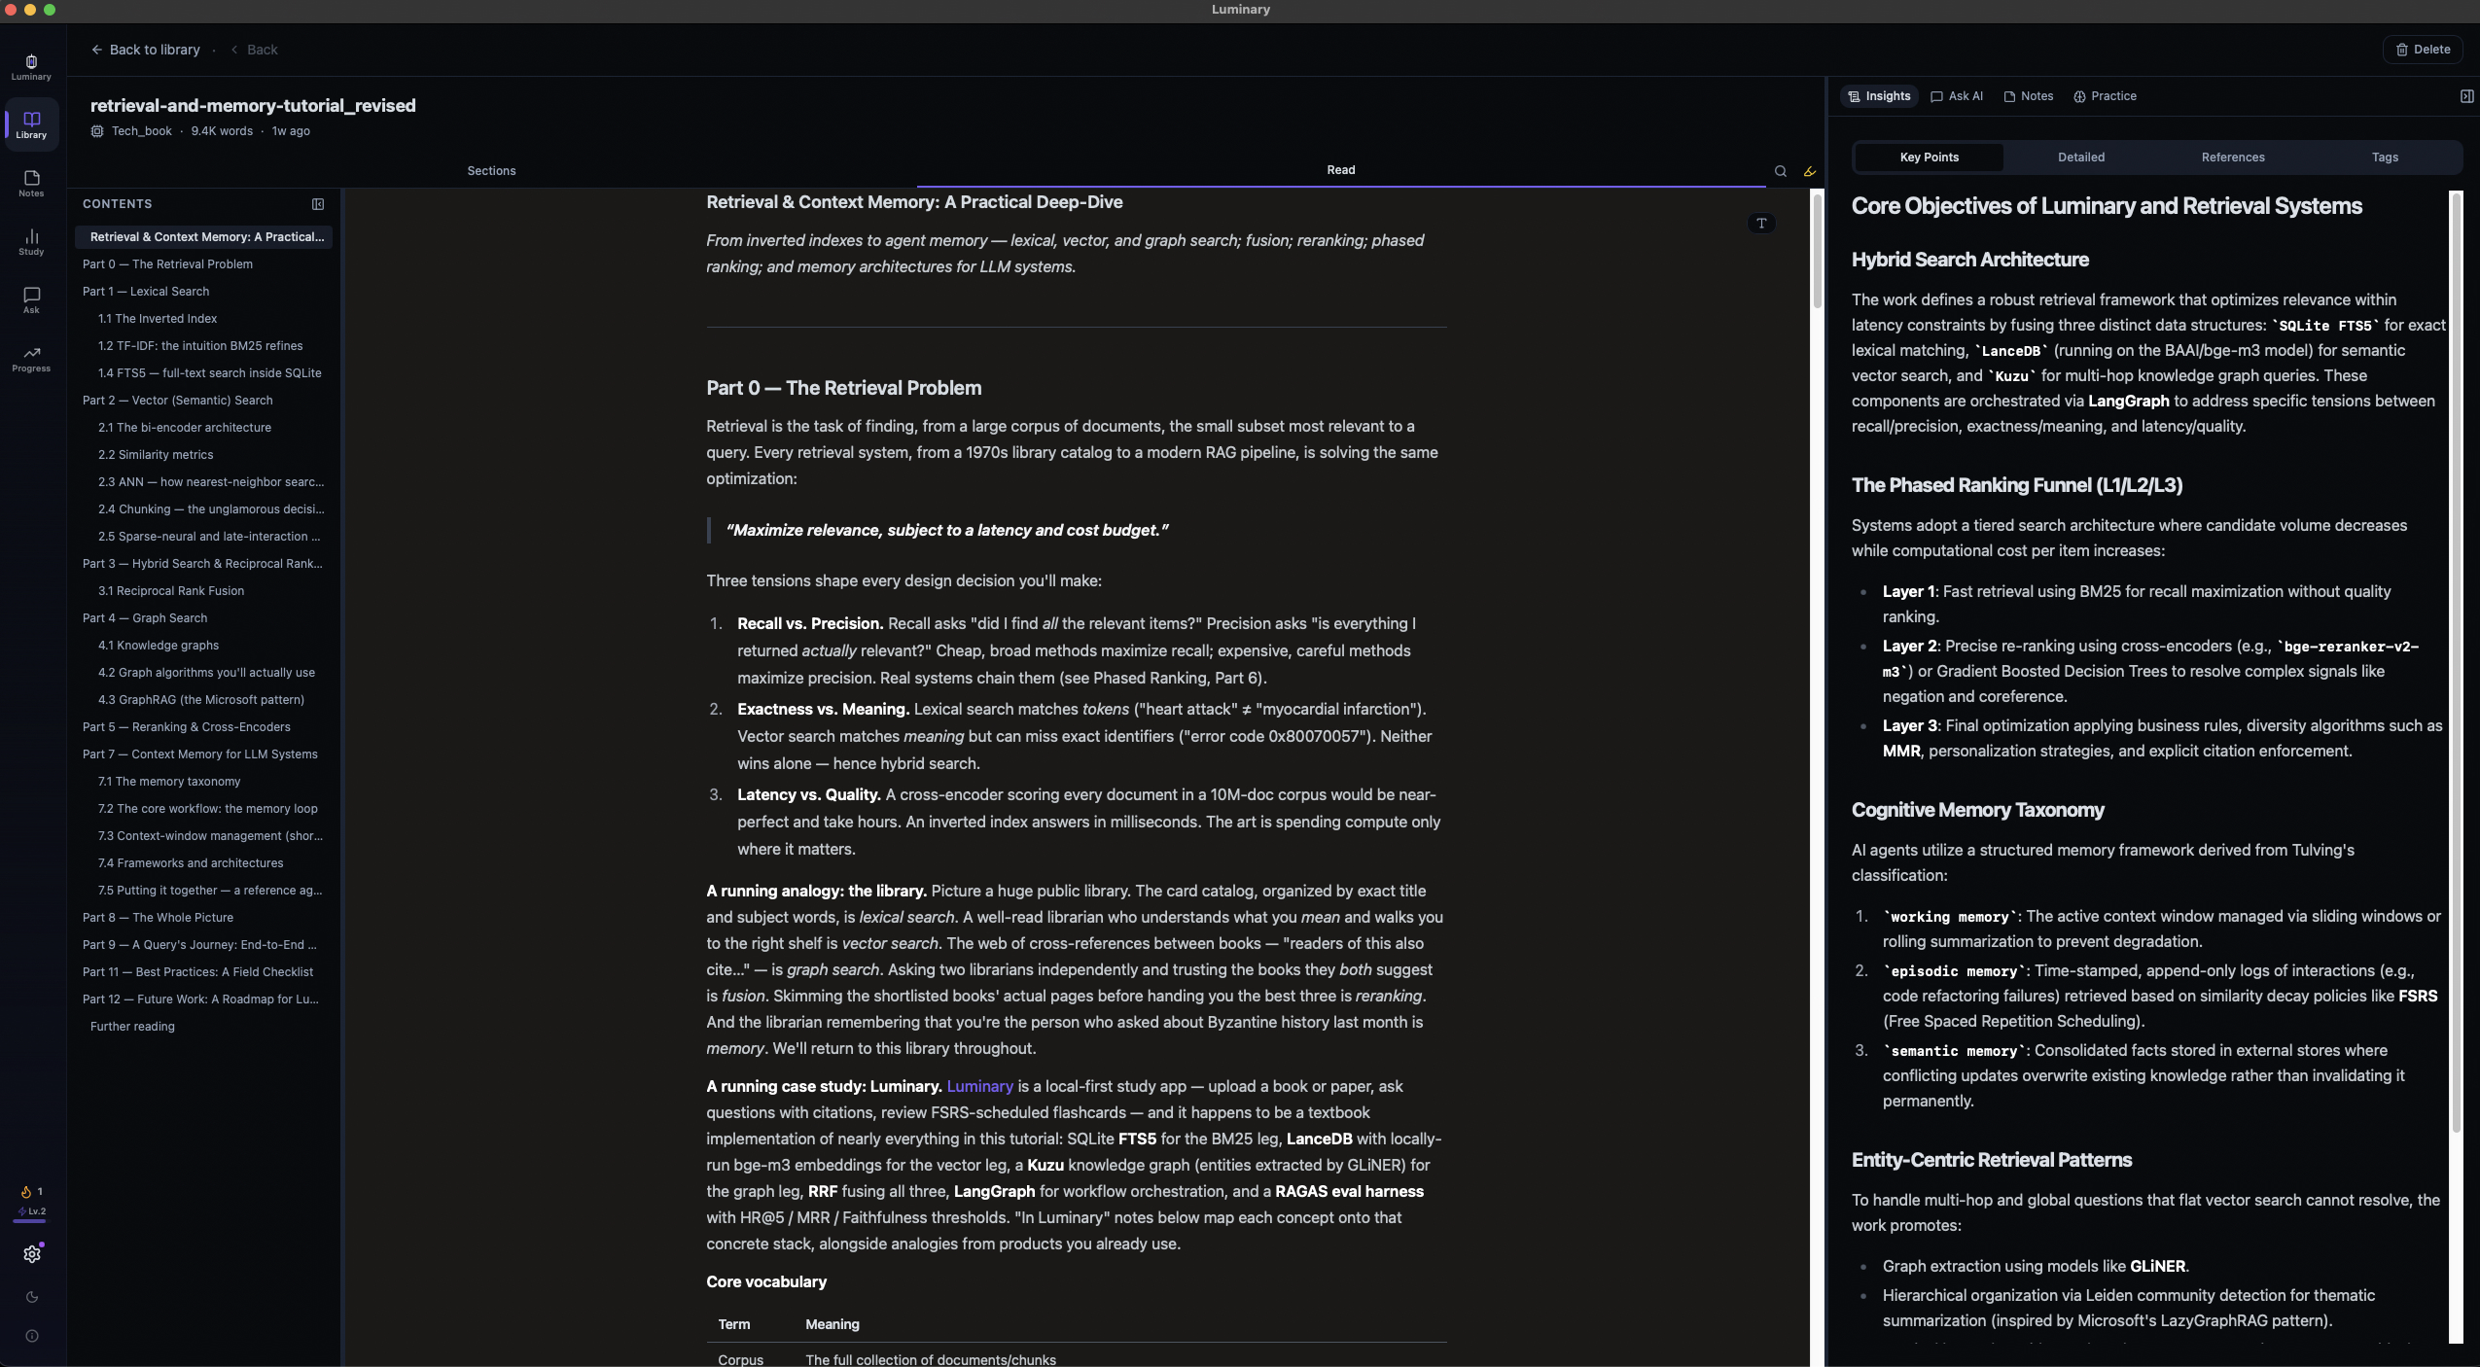Collapse the Contents panel icon
This screenshot has width=2480, height=1367.
[318, 204]
